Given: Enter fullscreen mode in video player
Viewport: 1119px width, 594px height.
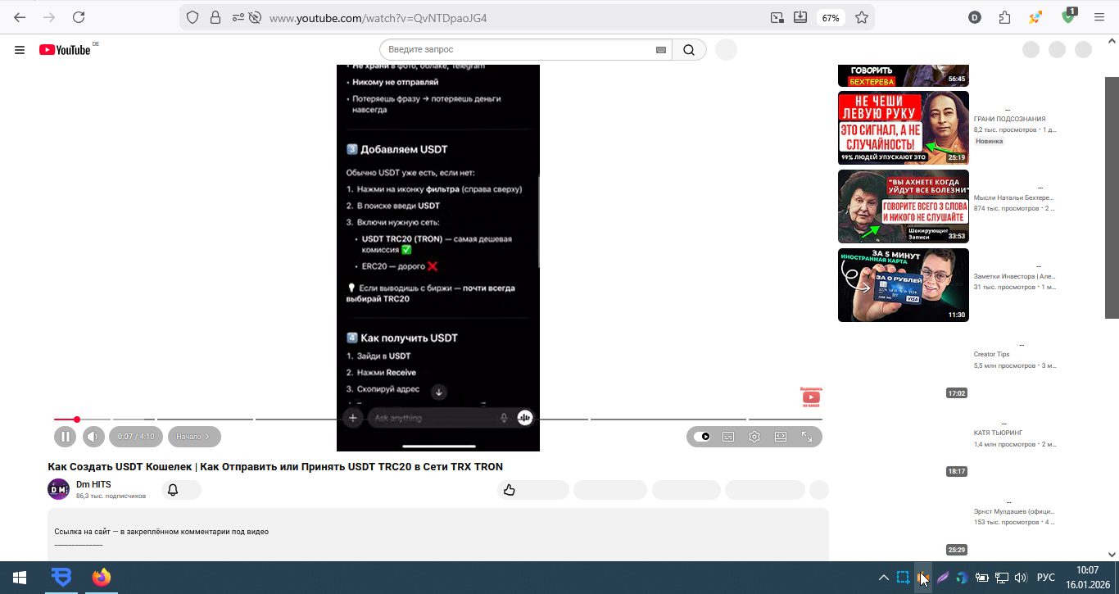Looking at the screenshot, I should click(x=807, y=437).
